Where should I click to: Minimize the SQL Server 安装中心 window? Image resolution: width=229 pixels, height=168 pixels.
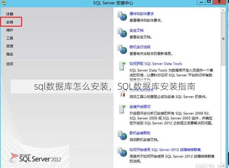pos(201,2)
